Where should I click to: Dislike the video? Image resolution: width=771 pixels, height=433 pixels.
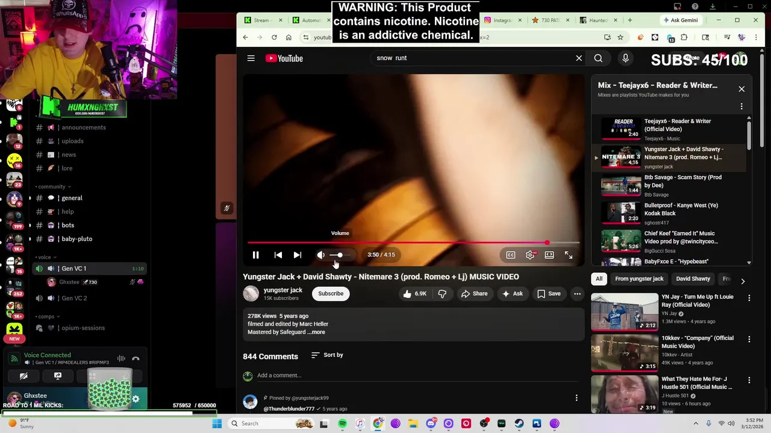point(442,293)
